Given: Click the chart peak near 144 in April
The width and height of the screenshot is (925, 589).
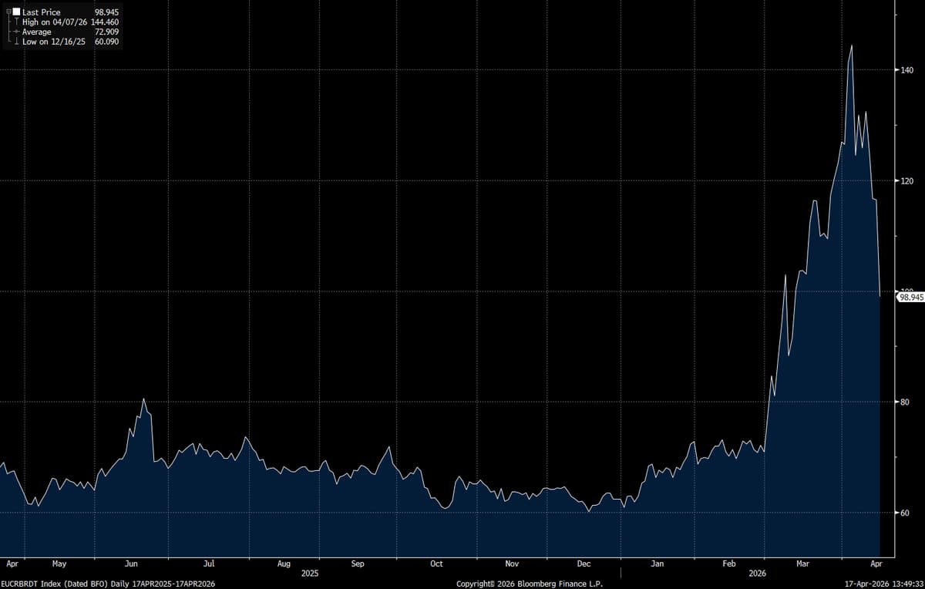Looking at the screenshot, I should tap(851, 46).
